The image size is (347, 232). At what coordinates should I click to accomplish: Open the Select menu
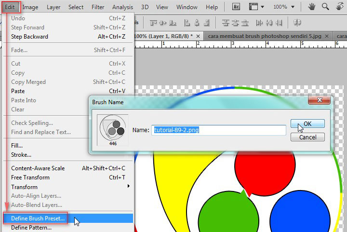click(76, 7)
